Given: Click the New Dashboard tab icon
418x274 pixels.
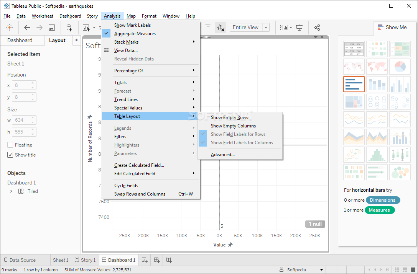Looking at the screenshot, I should (157, 260).
